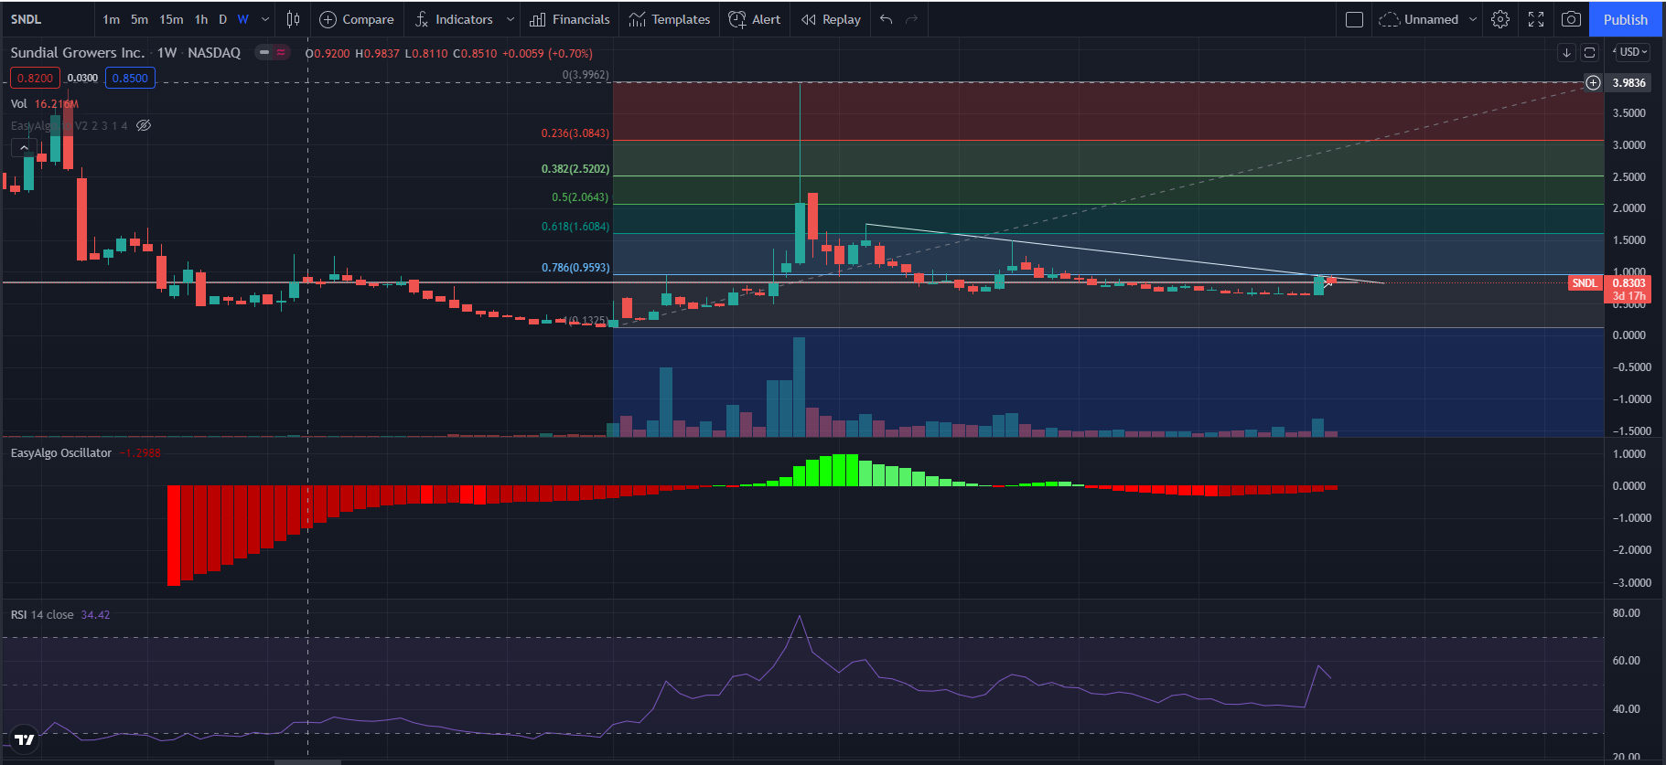
Task: Toggle the market status pill beside NASDAQ
Action: [273, 52]
